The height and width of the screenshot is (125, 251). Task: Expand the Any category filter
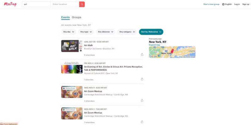(x=127, y=32)
